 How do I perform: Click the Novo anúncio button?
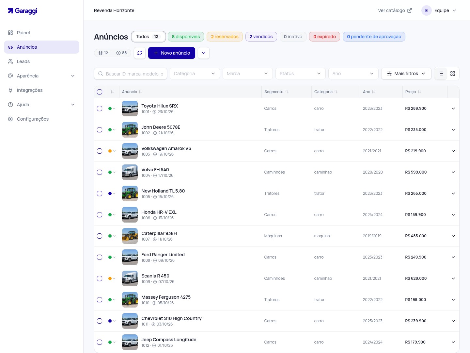[172, 53]
